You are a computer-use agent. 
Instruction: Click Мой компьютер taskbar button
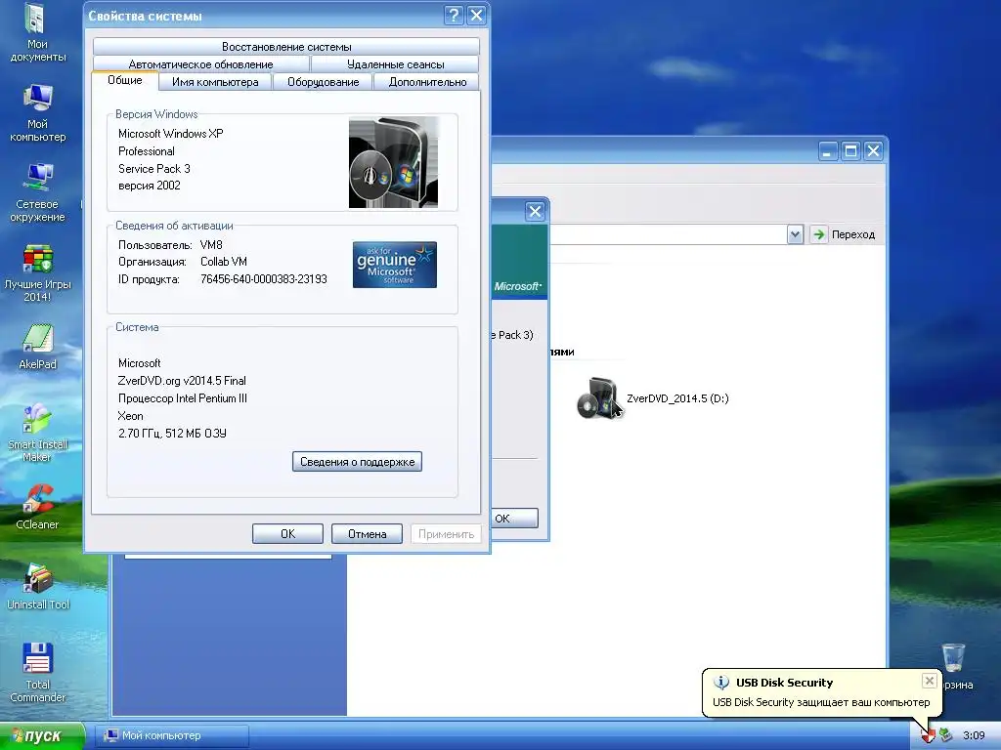tap(172, 735)
